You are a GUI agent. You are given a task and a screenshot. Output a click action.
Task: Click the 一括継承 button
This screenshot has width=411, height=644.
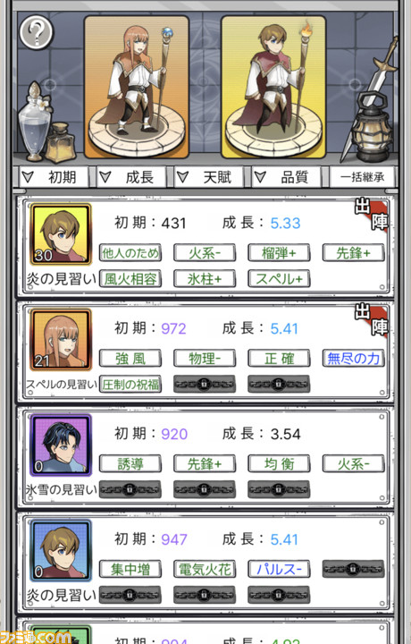click(363, 177)
